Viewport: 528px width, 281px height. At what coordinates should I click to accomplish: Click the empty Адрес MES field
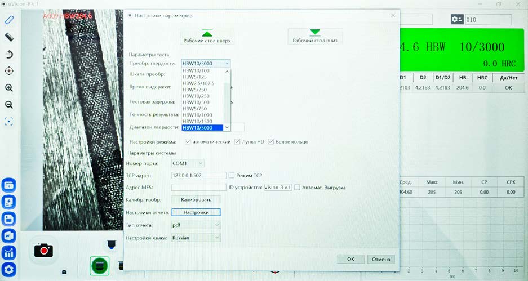tap(199, 188)
